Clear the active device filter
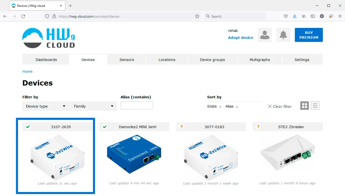 click(280, 107)
